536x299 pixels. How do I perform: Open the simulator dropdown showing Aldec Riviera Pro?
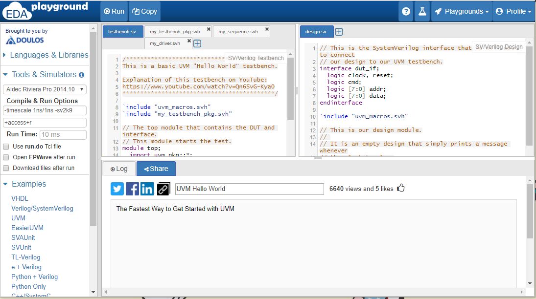[x=44, y=89]
